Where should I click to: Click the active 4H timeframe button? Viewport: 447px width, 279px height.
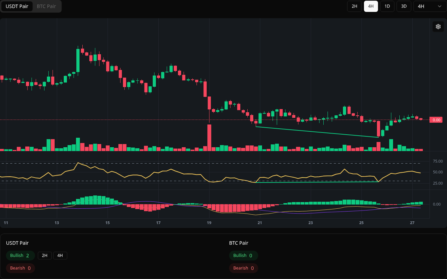371,6
